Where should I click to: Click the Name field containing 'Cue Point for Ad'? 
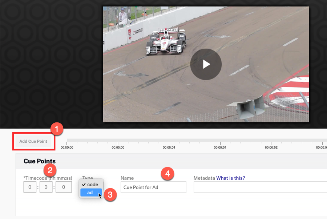tap(153, 187)
